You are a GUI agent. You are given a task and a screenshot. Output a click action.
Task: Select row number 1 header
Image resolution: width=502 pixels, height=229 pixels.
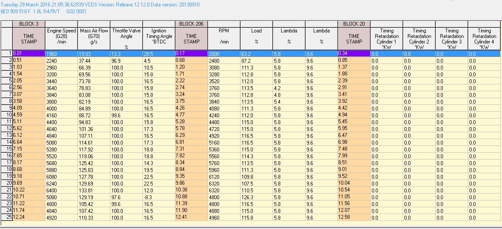pyautogui.click(x=6, y=54)
